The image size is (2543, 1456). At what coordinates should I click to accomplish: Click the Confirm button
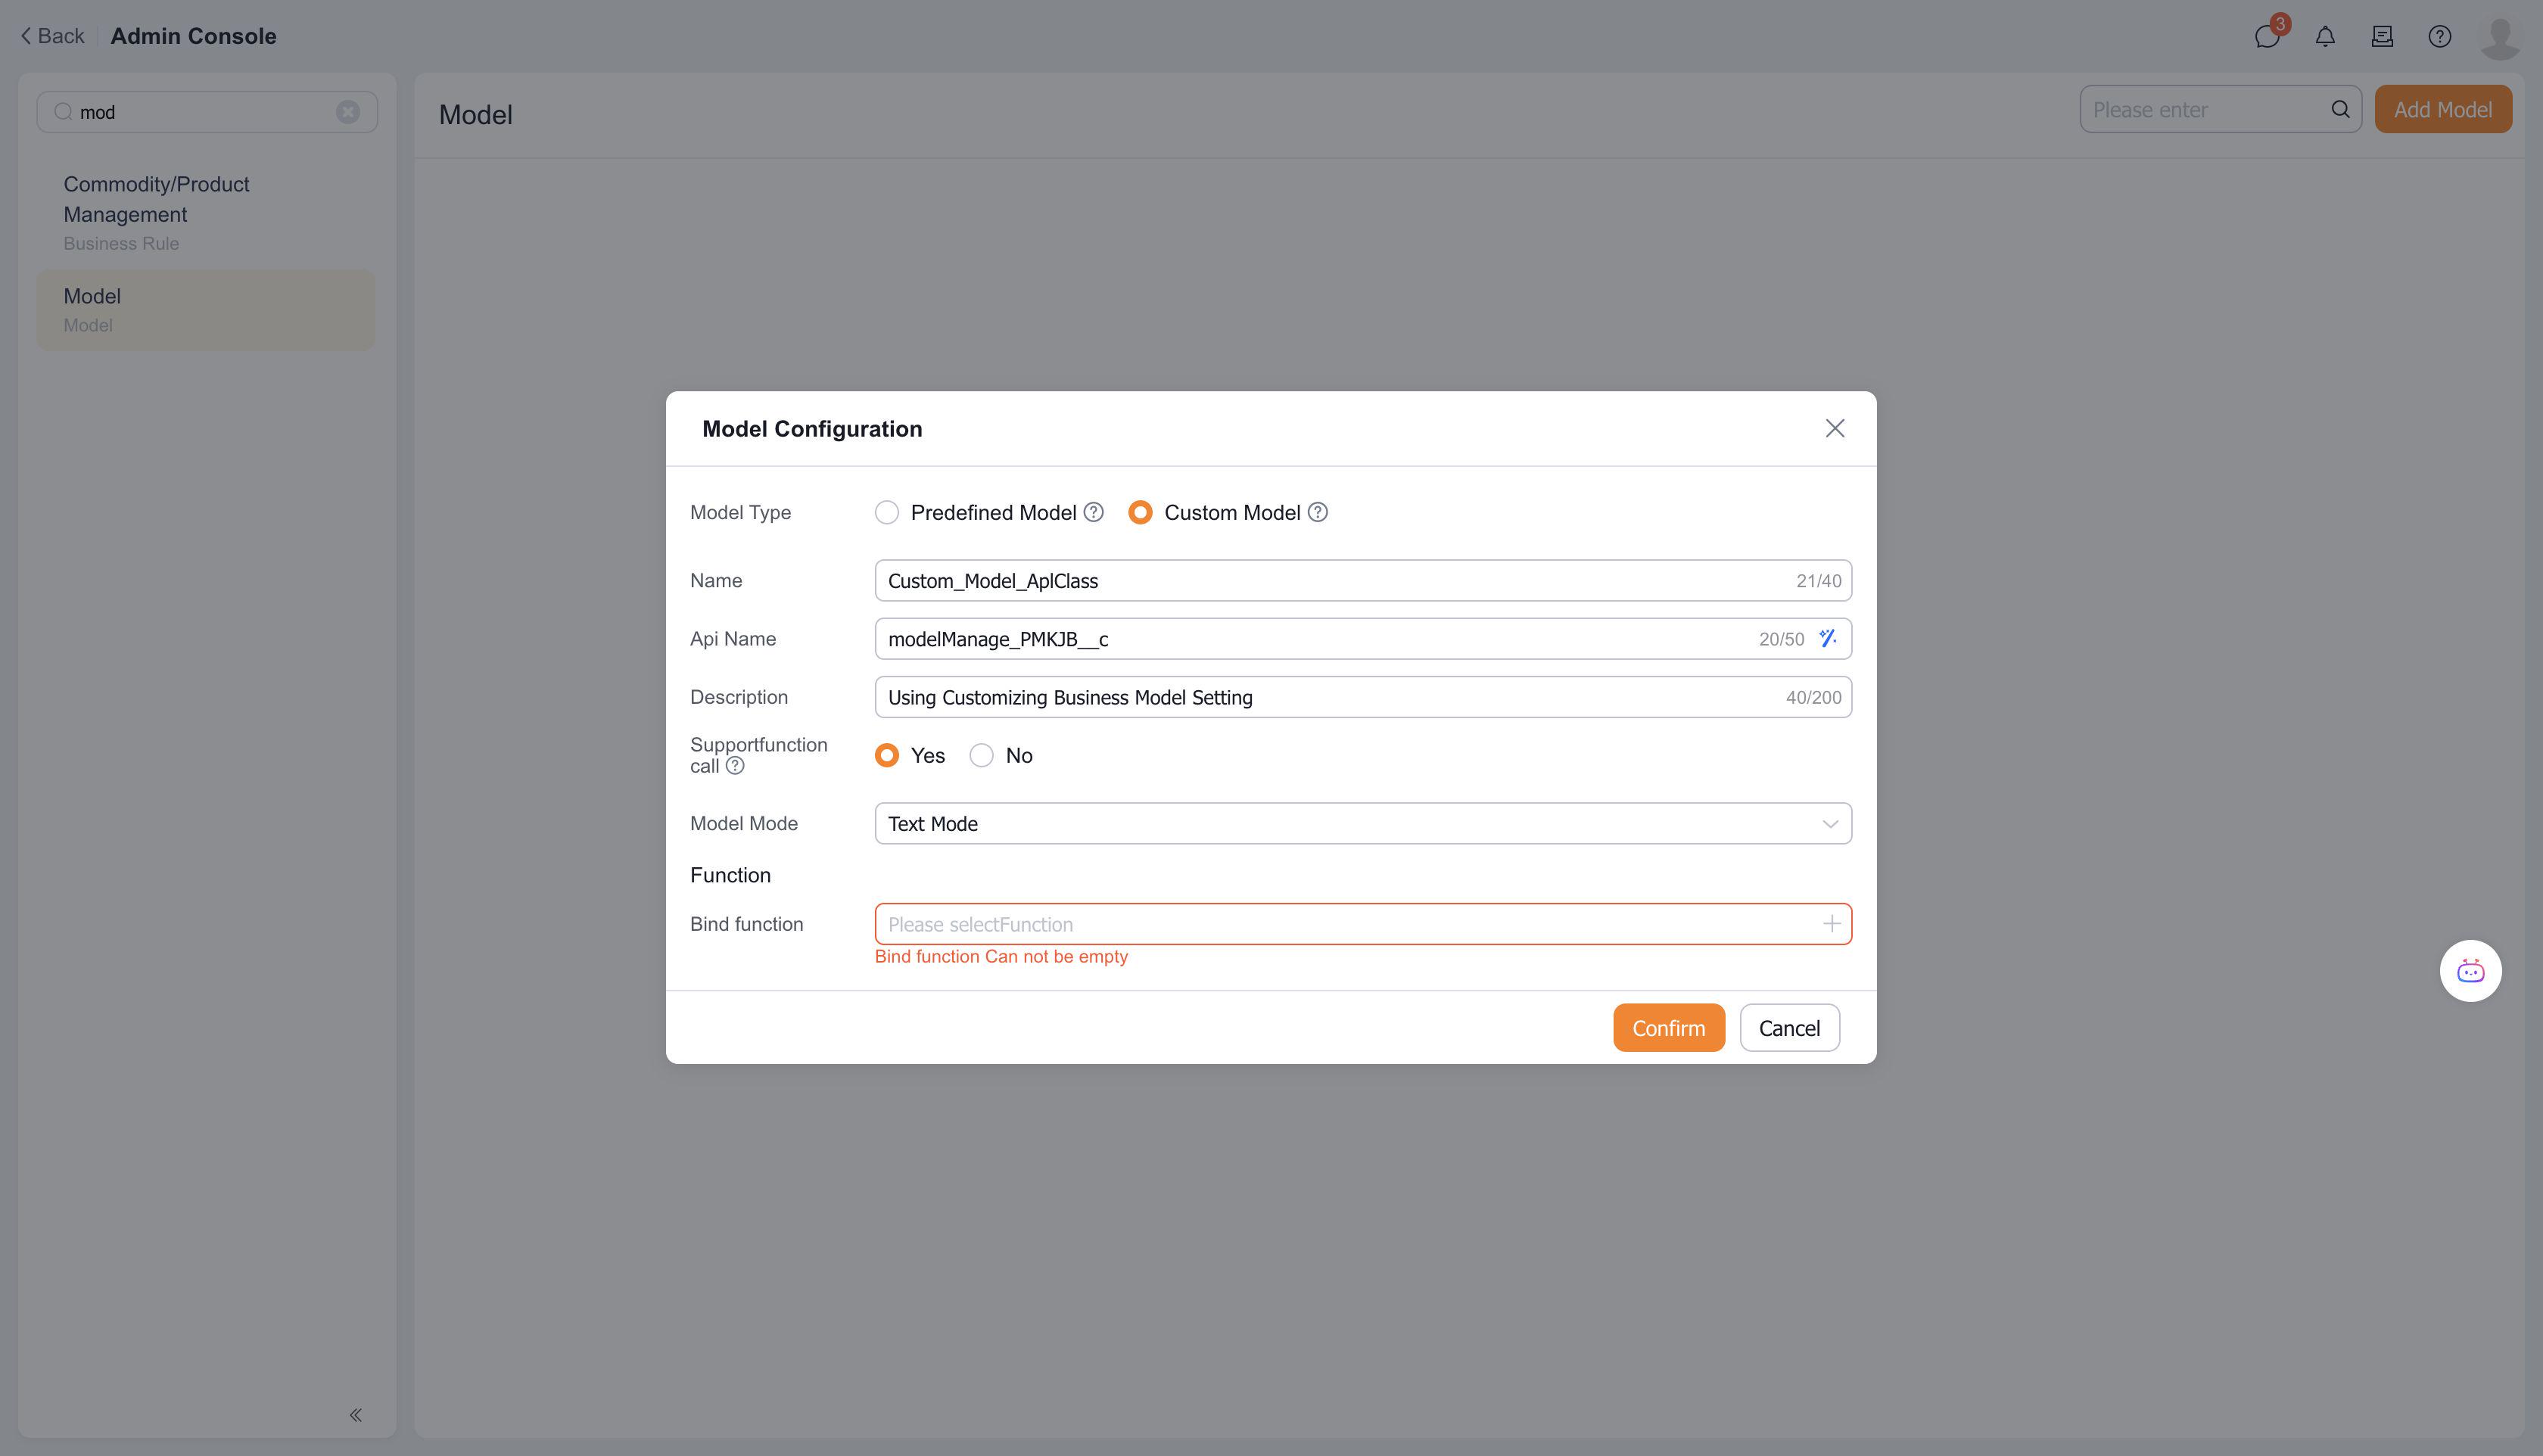(1668, 1027)
